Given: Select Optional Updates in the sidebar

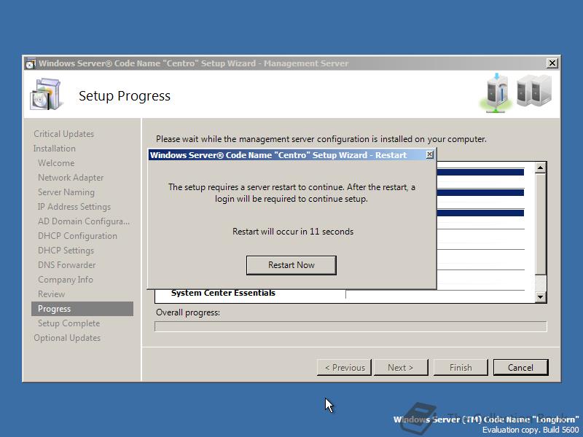Looking at the screenshot, I should pyautogui.click(x=67, y=338).
